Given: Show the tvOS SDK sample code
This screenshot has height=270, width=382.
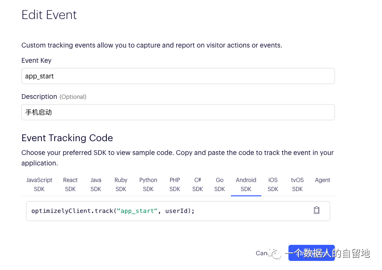Looking at the screenshot, I should (x=297, y=184).
